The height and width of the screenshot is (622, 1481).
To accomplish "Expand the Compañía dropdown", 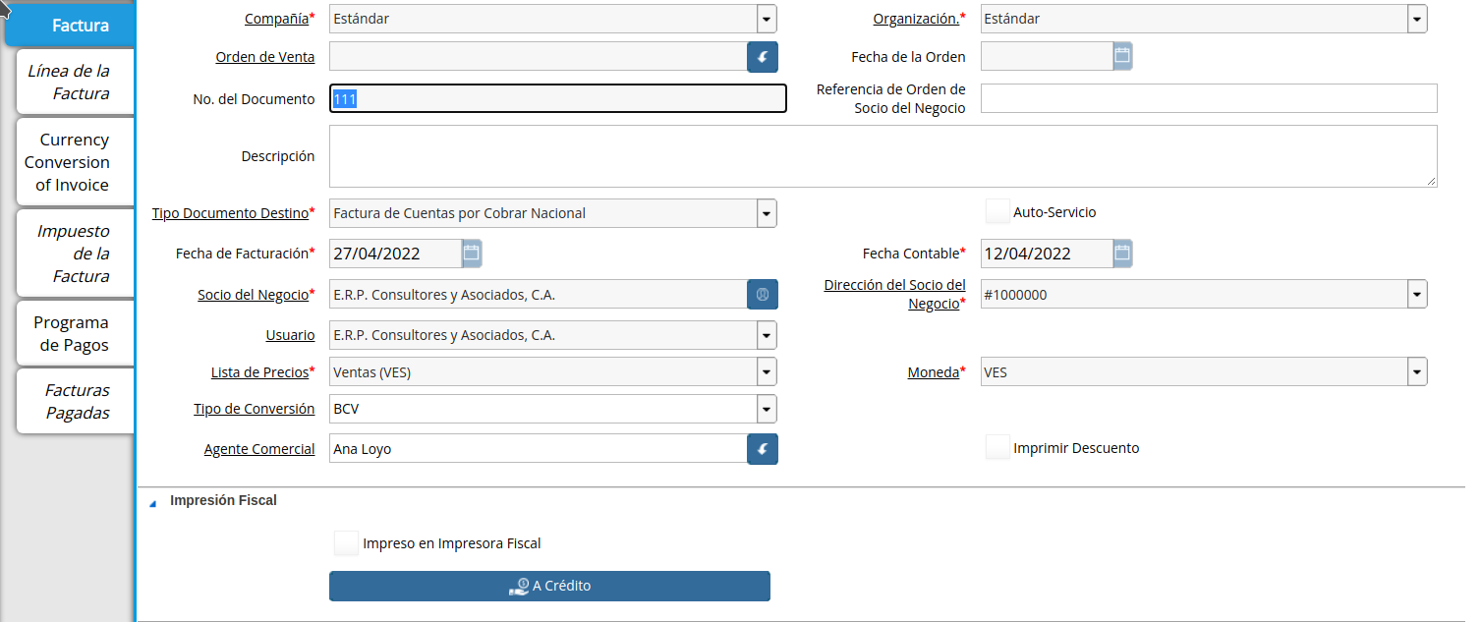I will point(767,19).
